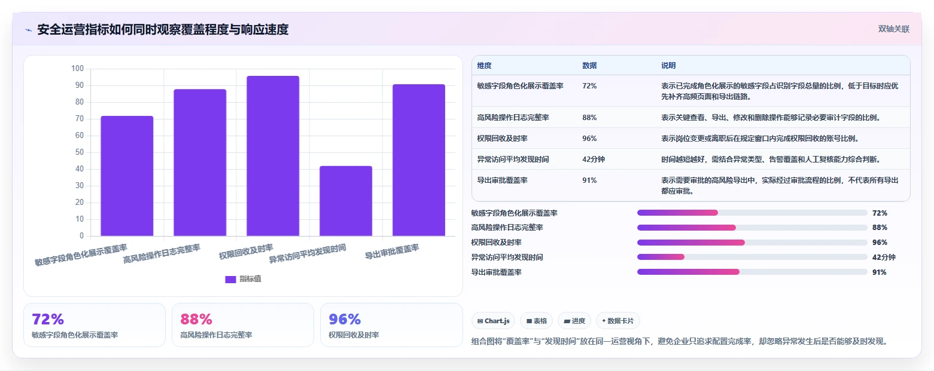Select the 进度 chip
Image resolution: width=934 pixels, height=371 pixels.
point(574,321)
